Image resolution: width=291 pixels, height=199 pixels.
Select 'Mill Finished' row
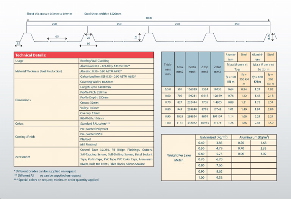(116, 144)
